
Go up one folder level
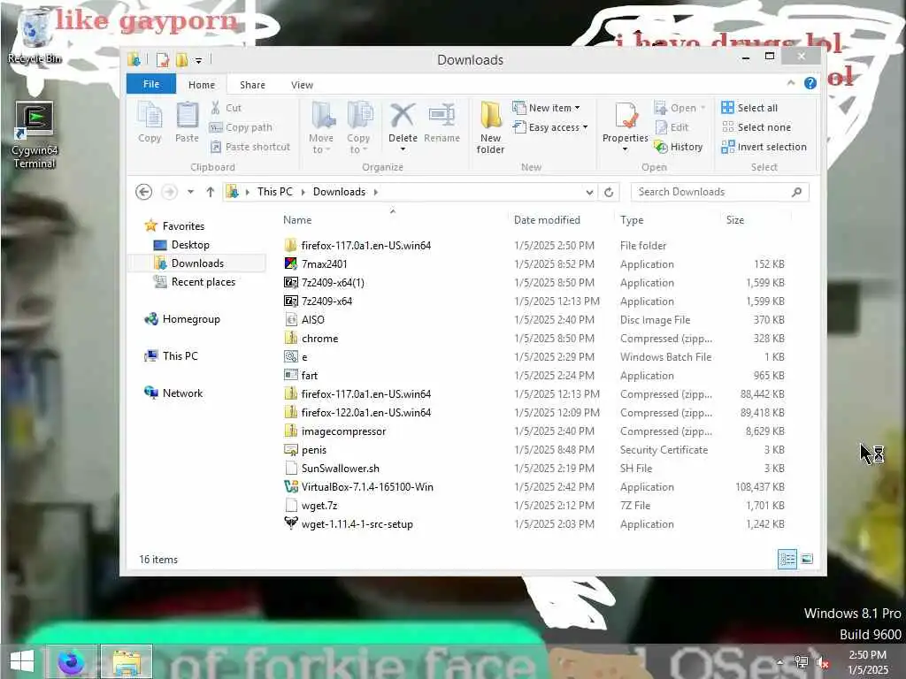click(x=211, y=192)
